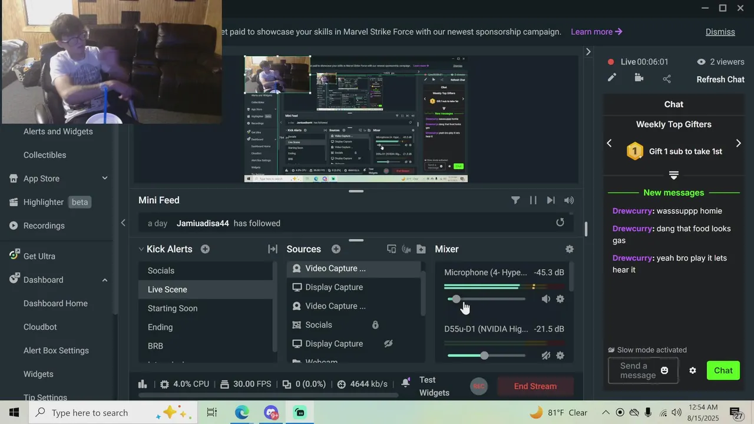Click the End Stream button
Image resolution: width=754 pixels, height=424 pixels.
(535, 386)
